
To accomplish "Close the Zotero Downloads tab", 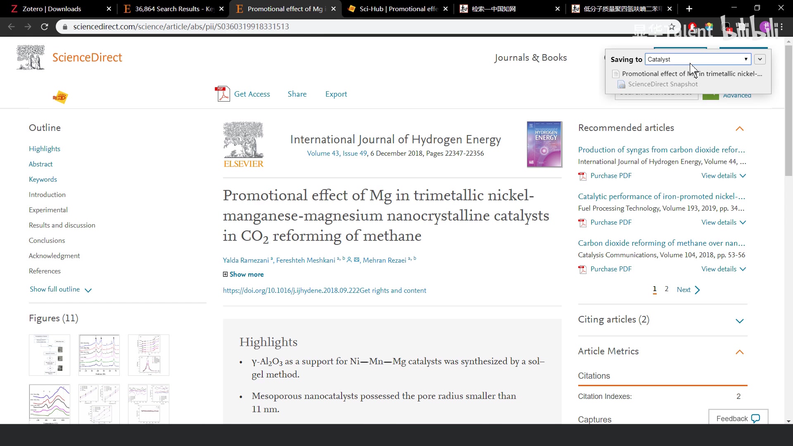I will coord(109,9).
